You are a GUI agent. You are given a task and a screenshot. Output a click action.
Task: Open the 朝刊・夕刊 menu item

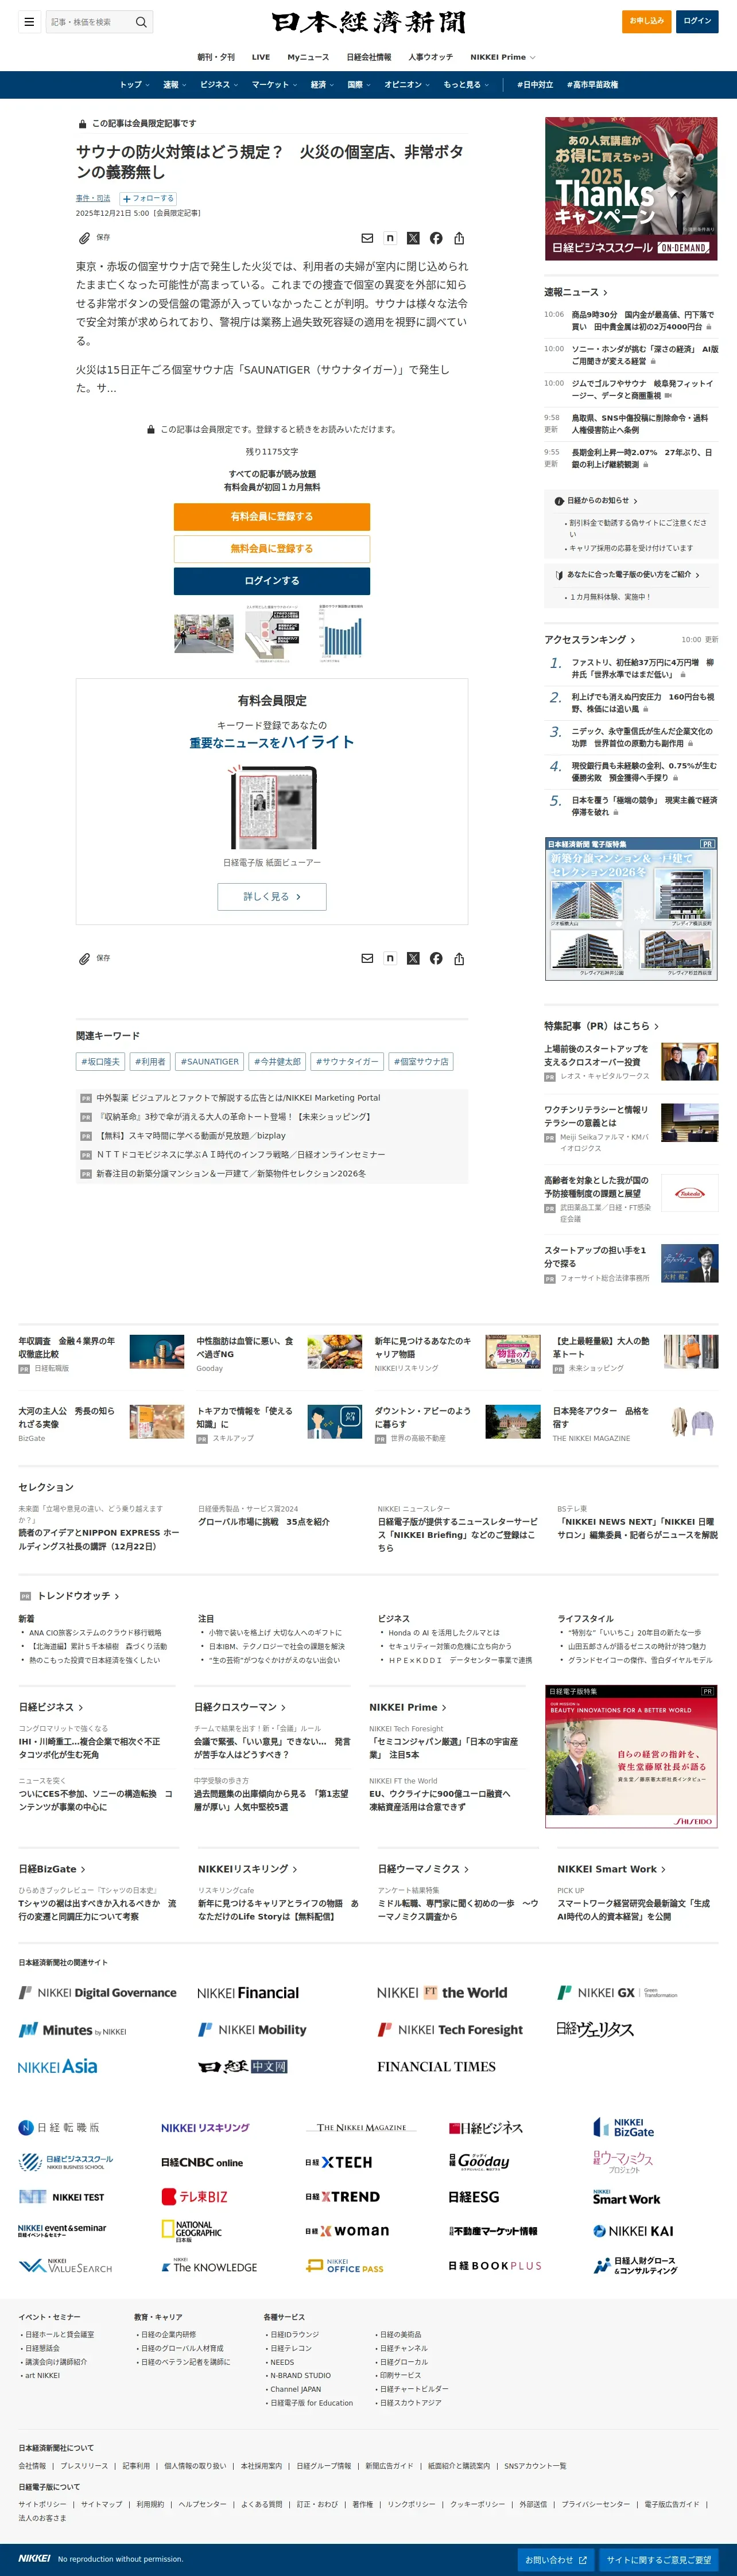pos(216,57)
